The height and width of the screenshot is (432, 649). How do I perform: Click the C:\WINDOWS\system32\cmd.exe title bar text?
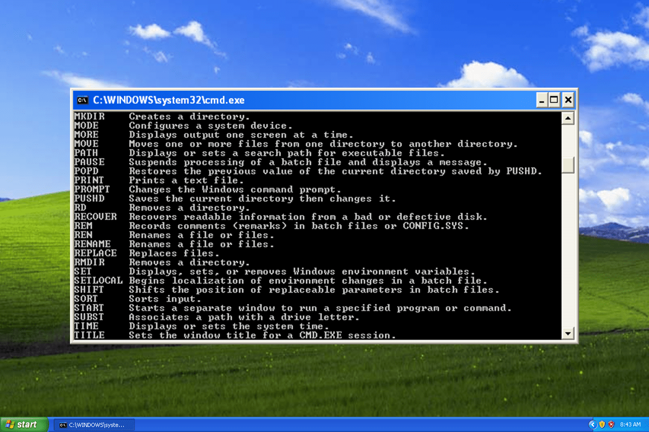point(168,100)
